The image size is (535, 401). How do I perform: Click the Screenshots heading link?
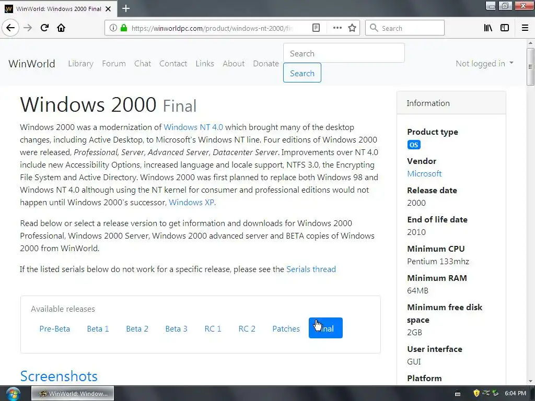[x=59, y=376]
